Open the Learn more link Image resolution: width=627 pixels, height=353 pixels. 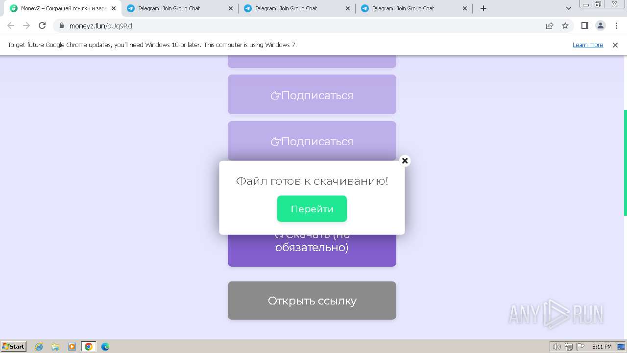(x=588, y=45)
